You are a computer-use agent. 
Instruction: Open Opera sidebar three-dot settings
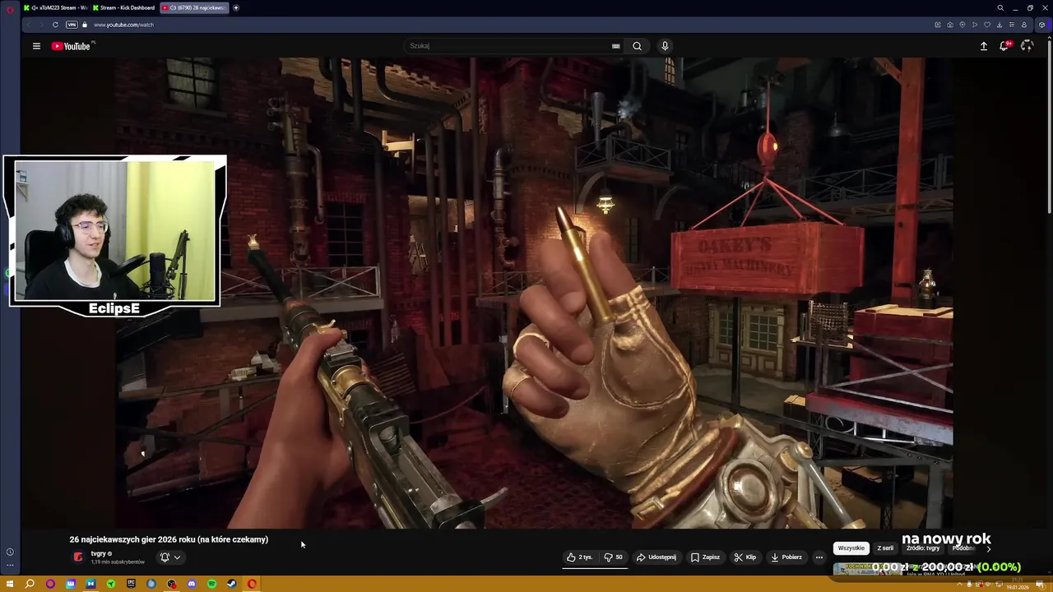(x=10, y=565)
